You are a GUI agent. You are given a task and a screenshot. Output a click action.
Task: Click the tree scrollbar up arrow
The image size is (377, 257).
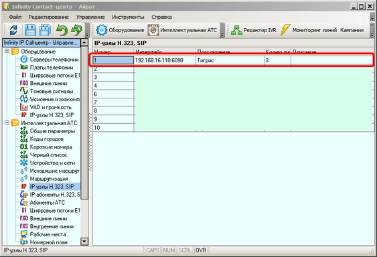click(84, 43)
